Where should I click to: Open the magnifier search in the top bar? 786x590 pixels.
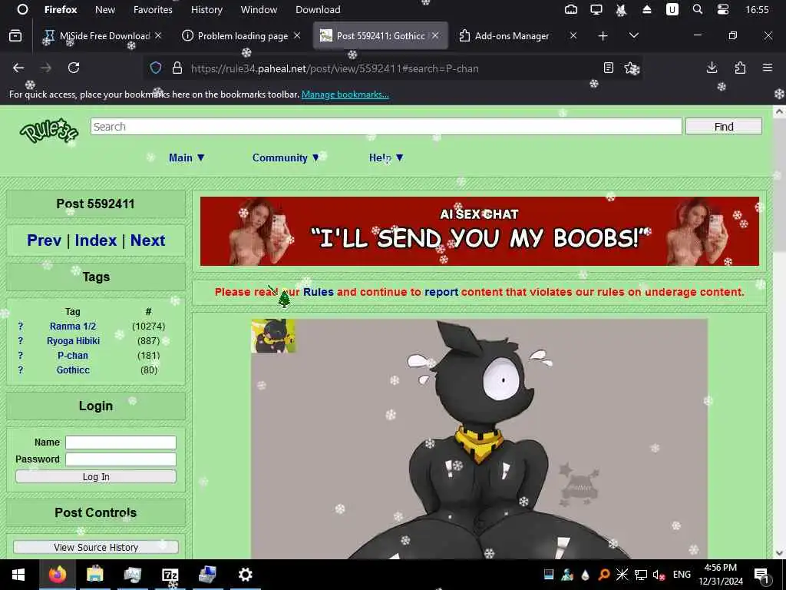point(697,9)
